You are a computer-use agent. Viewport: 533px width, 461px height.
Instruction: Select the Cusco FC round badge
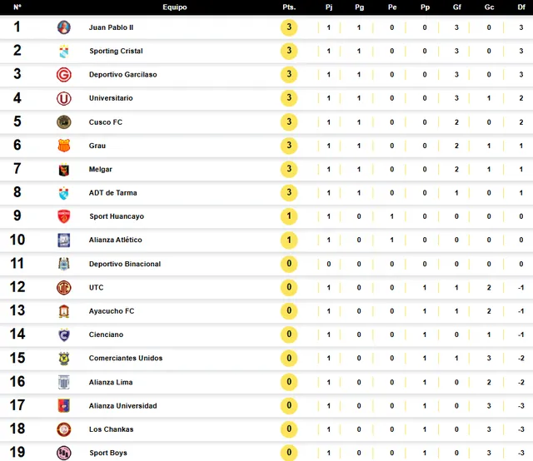tap(64, 122)
